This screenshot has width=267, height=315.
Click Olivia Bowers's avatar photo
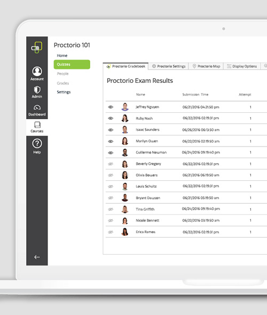tap(125, 175)
